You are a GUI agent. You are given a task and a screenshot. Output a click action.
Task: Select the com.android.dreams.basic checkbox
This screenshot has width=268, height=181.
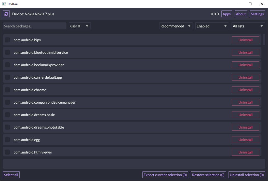pyautogui.click(x=7, y=115)
